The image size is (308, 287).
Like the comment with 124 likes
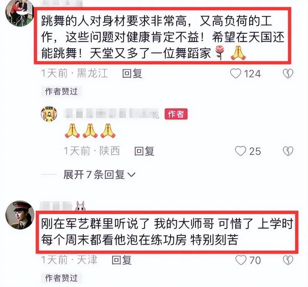click(236, 74)
